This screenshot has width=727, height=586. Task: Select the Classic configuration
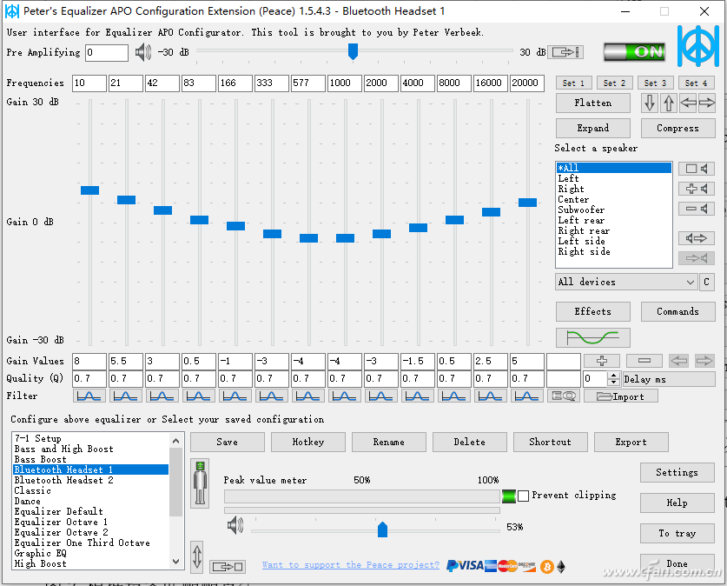(91, 491)
